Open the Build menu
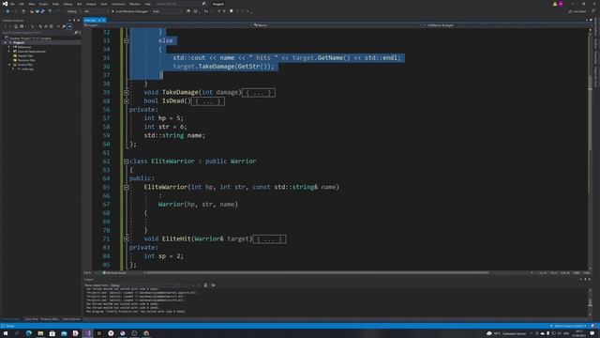 point(55,4)
